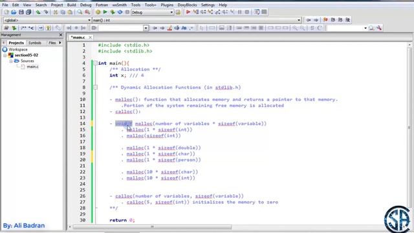Select the Projects tab

(x=16, y=43)
